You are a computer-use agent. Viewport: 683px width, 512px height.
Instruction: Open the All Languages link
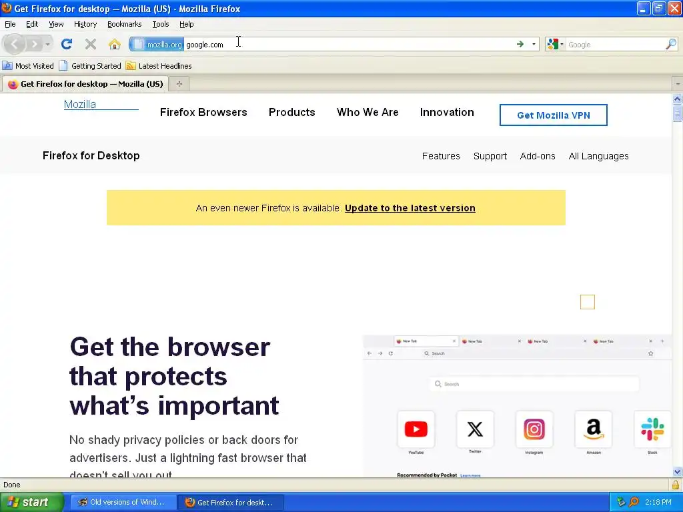pyautogui.click(x=598, y=156)
